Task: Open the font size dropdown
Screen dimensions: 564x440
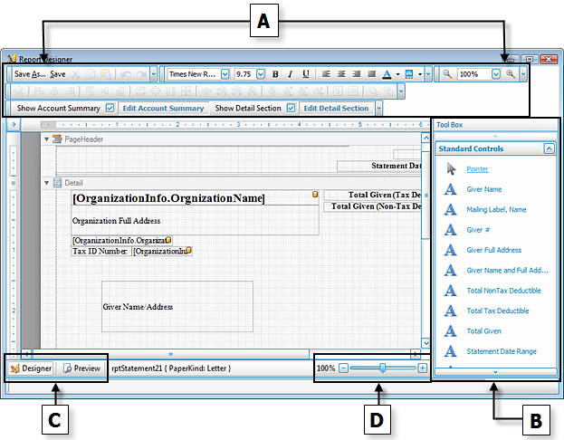Action: point(260,73)
